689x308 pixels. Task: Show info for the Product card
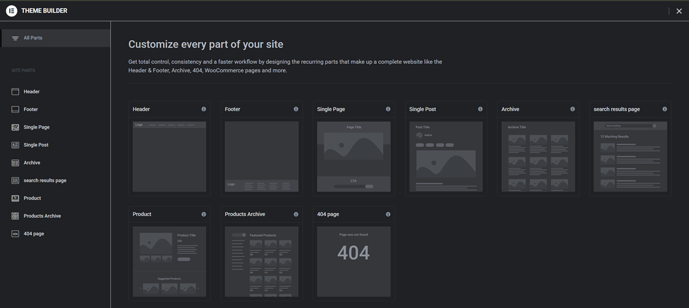[204, 214]
